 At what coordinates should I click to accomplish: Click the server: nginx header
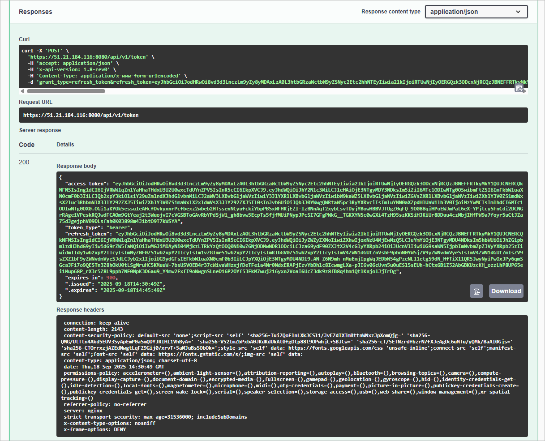[83, 411]
